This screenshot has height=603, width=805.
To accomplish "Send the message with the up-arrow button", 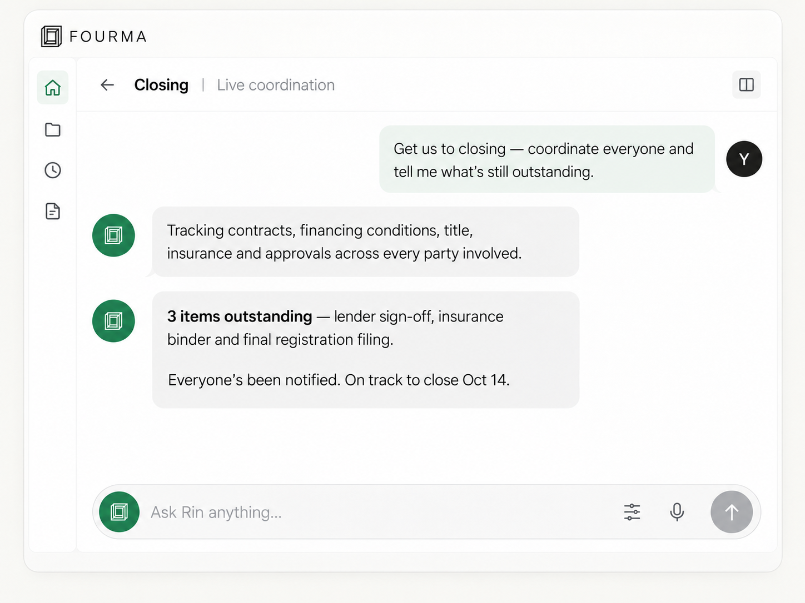I will (x=732, y=512).
